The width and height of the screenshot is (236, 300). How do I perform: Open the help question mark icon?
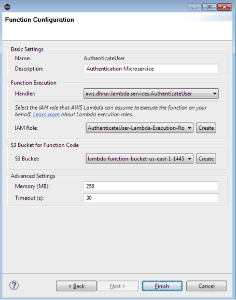[x=14, y=285]
